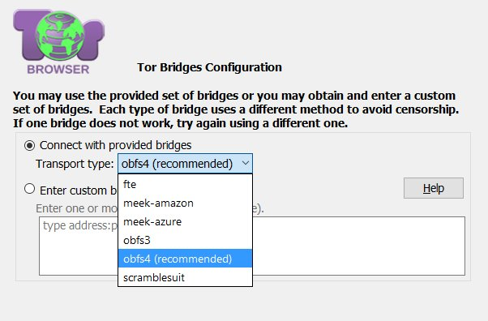Select obfs3 in the transport list
The width and height of the screenshot is (488, 321).
[185, 240]
